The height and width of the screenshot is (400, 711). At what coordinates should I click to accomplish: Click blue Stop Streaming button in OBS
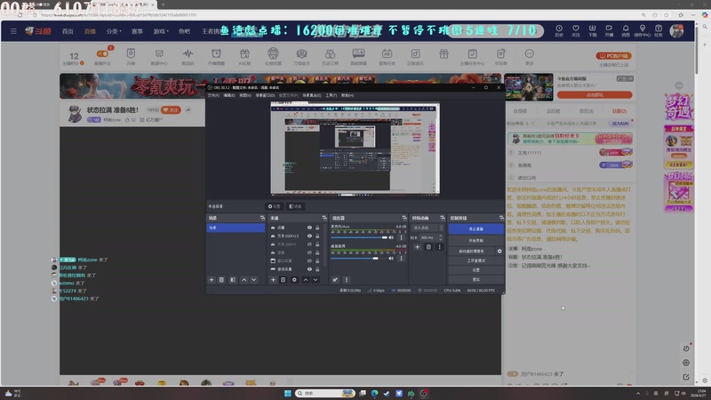475,229
